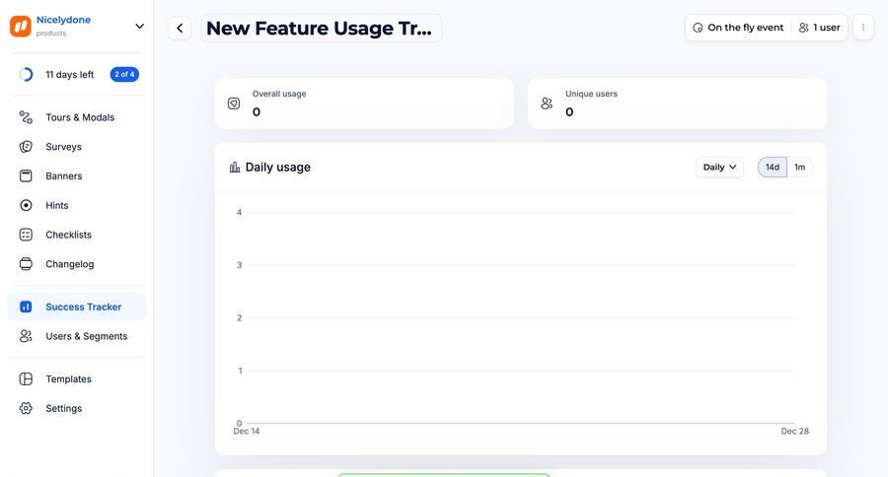Click the On the fly event button

tap(738, 28)
